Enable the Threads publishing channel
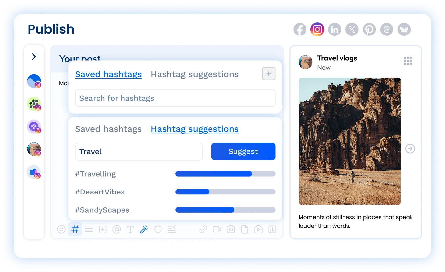Viewport: 445px width, 272px height. (x=387, y=29)
